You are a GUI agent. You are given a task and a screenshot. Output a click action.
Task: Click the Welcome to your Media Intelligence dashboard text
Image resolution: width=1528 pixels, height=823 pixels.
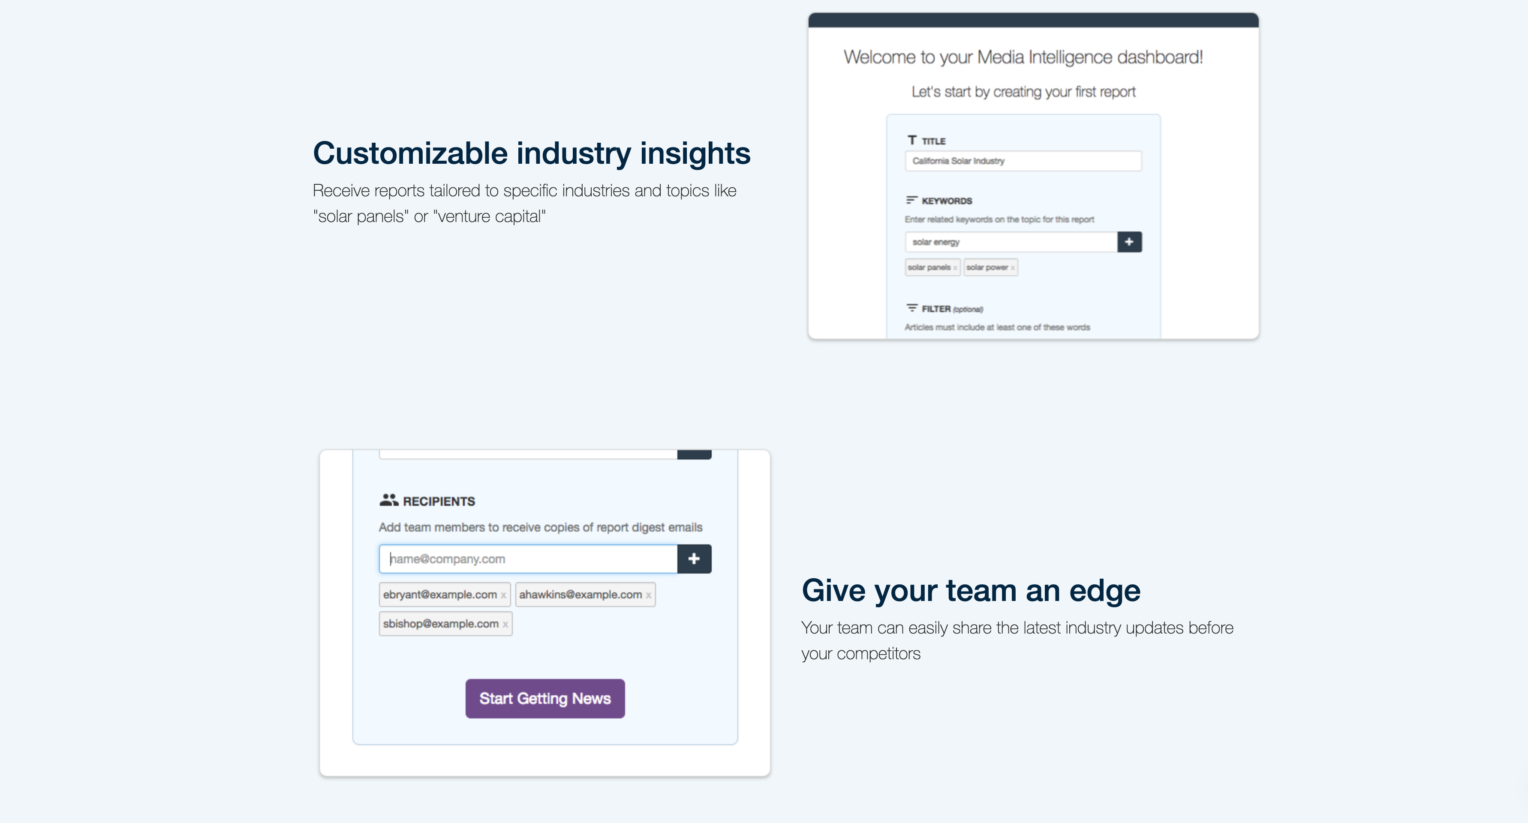pos(1023,57)
